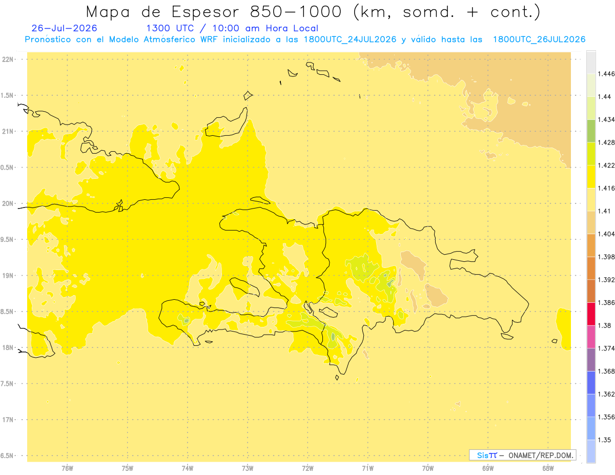Select the blue 1.362–1.368 legend swatch

pyautogui.click(x=591, y=382)
